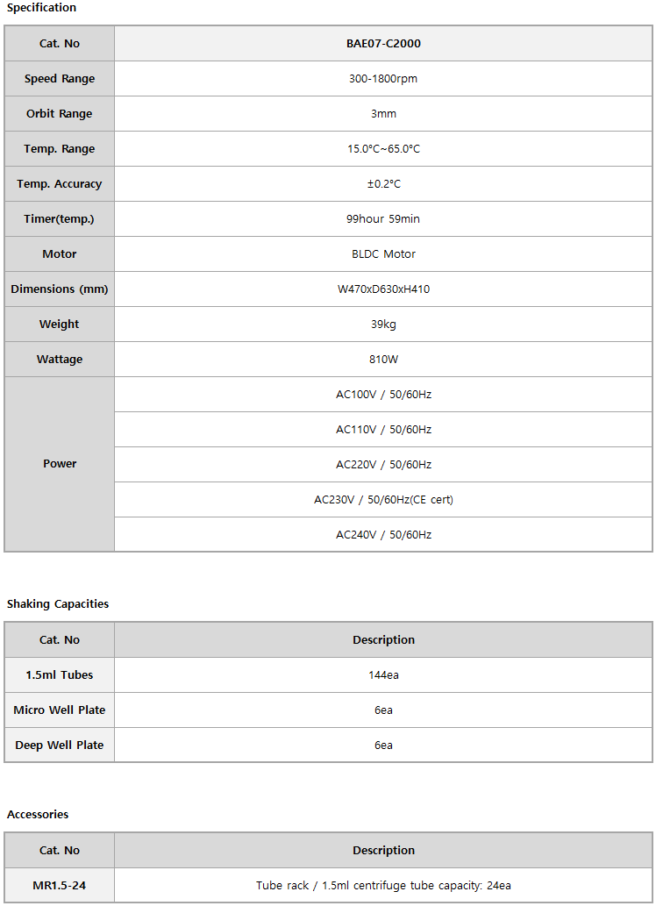This screenshot has height=906, width=656.
Task: Select the 39kg weight value
Action: 383,325
